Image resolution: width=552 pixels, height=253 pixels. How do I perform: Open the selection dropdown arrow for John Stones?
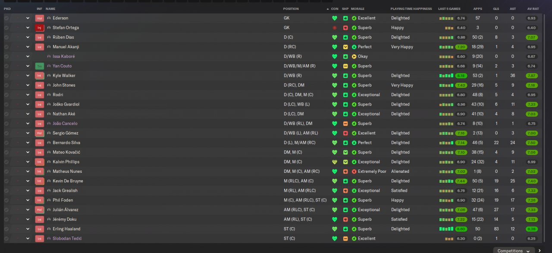coord(28,85)
